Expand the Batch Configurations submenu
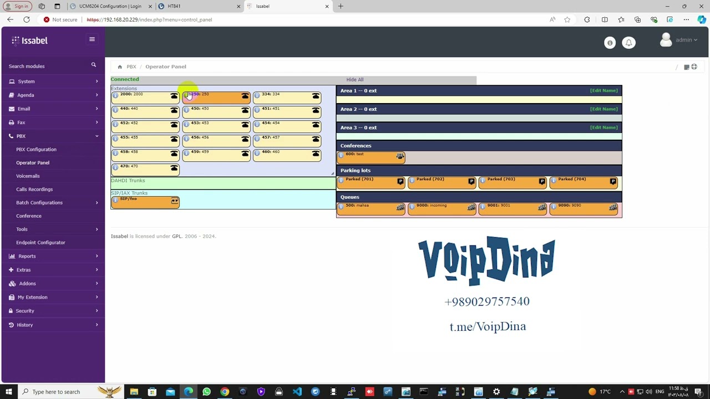The height and width of the screenshot is (399, 710). click(53, 202)
